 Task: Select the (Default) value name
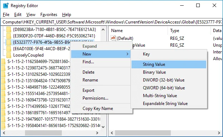coord(125,38)
